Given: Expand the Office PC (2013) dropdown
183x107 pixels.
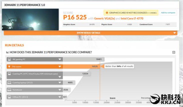Looking at the screenshot, I should click(60, 97).
